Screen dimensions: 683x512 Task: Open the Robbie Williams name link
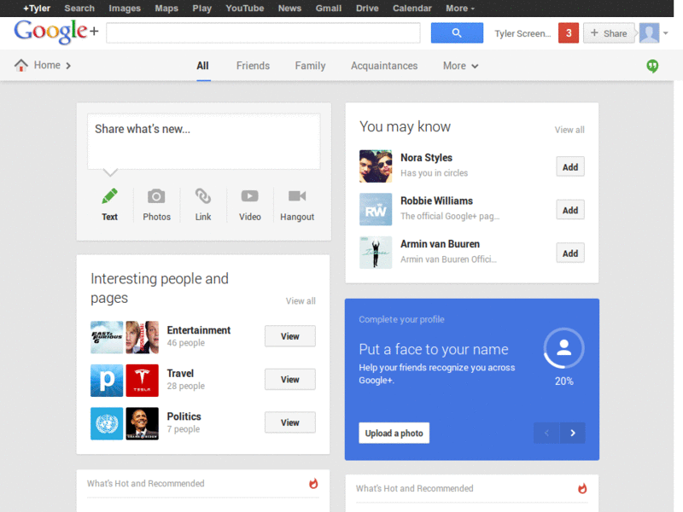(x=436, y=201)
